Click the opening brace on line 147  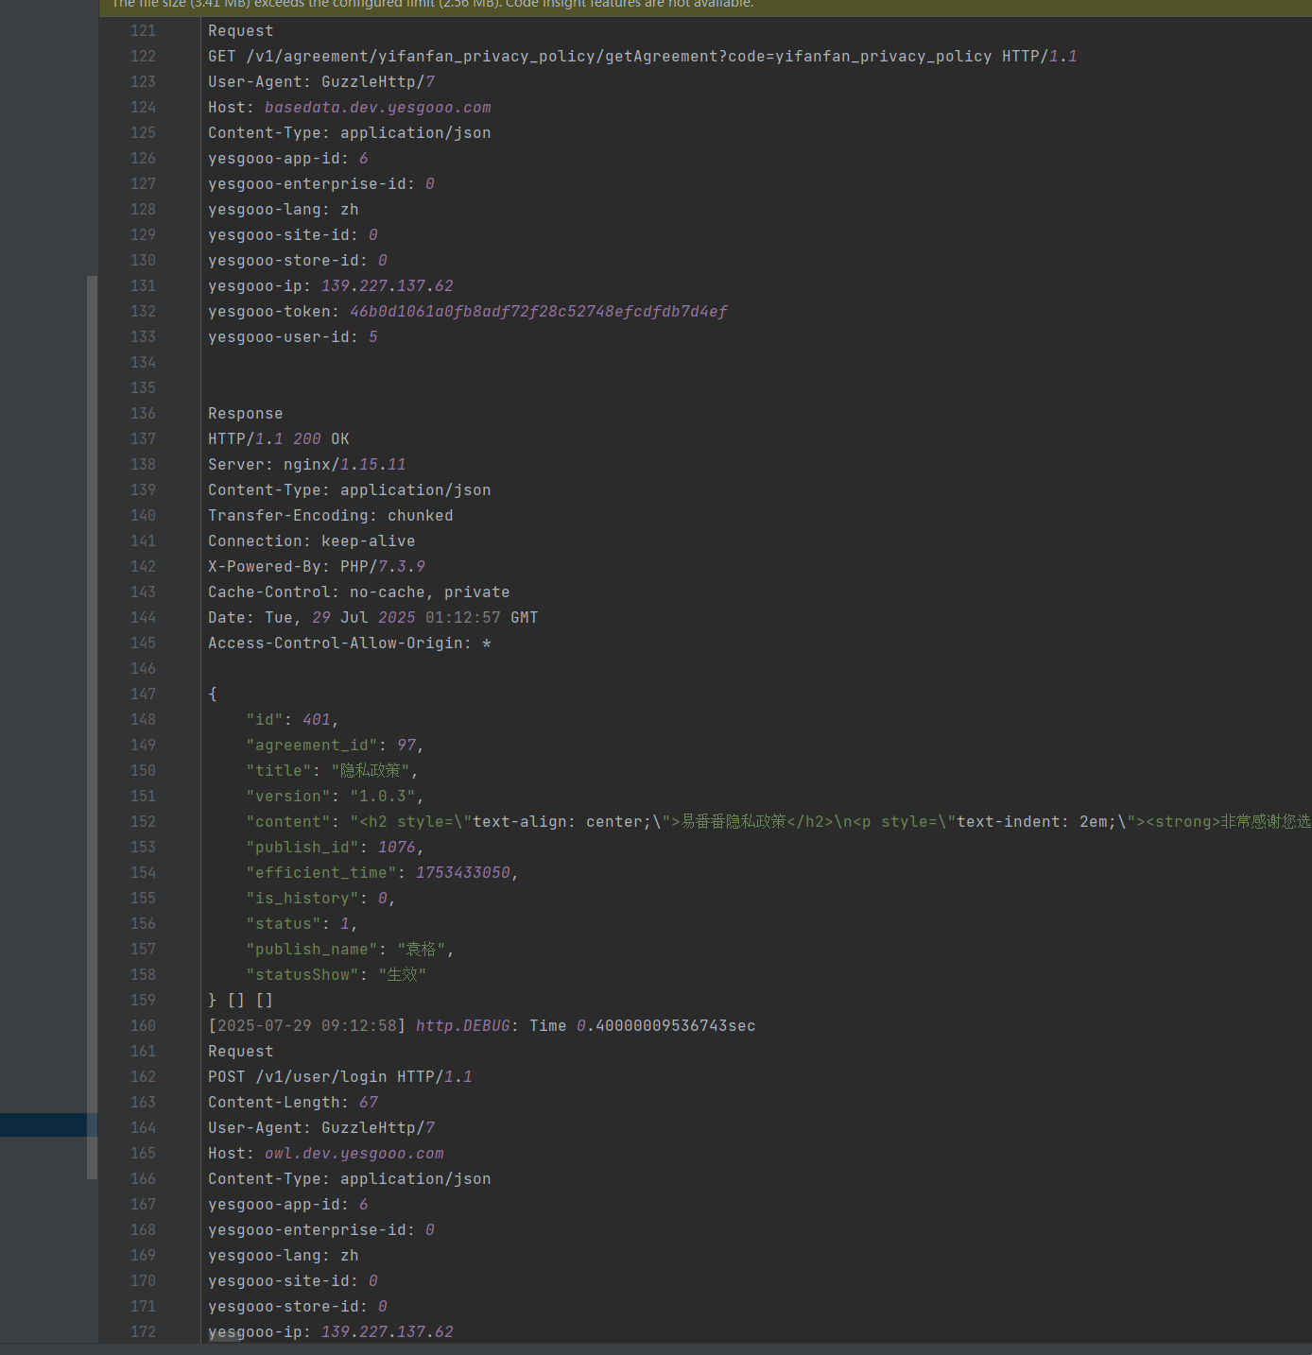(213, 695)
